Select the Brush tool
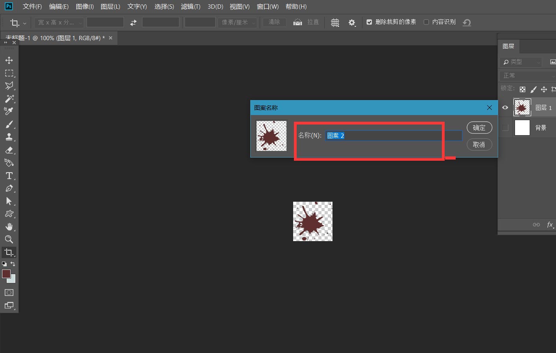The image size is (556, 353). (x=9, y=124)
